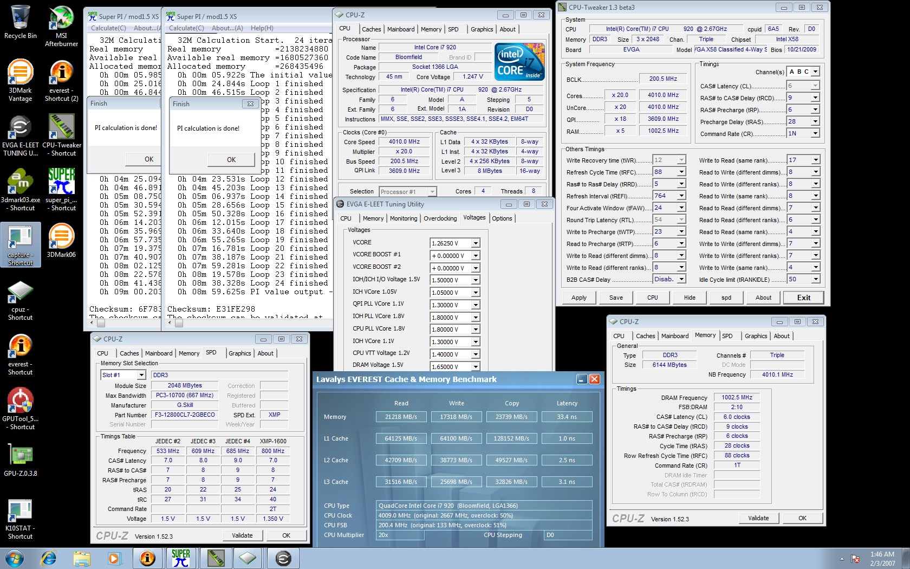Launch EVGA E-LEET Tuning Utility desktop icon

[x=21, y=135]
